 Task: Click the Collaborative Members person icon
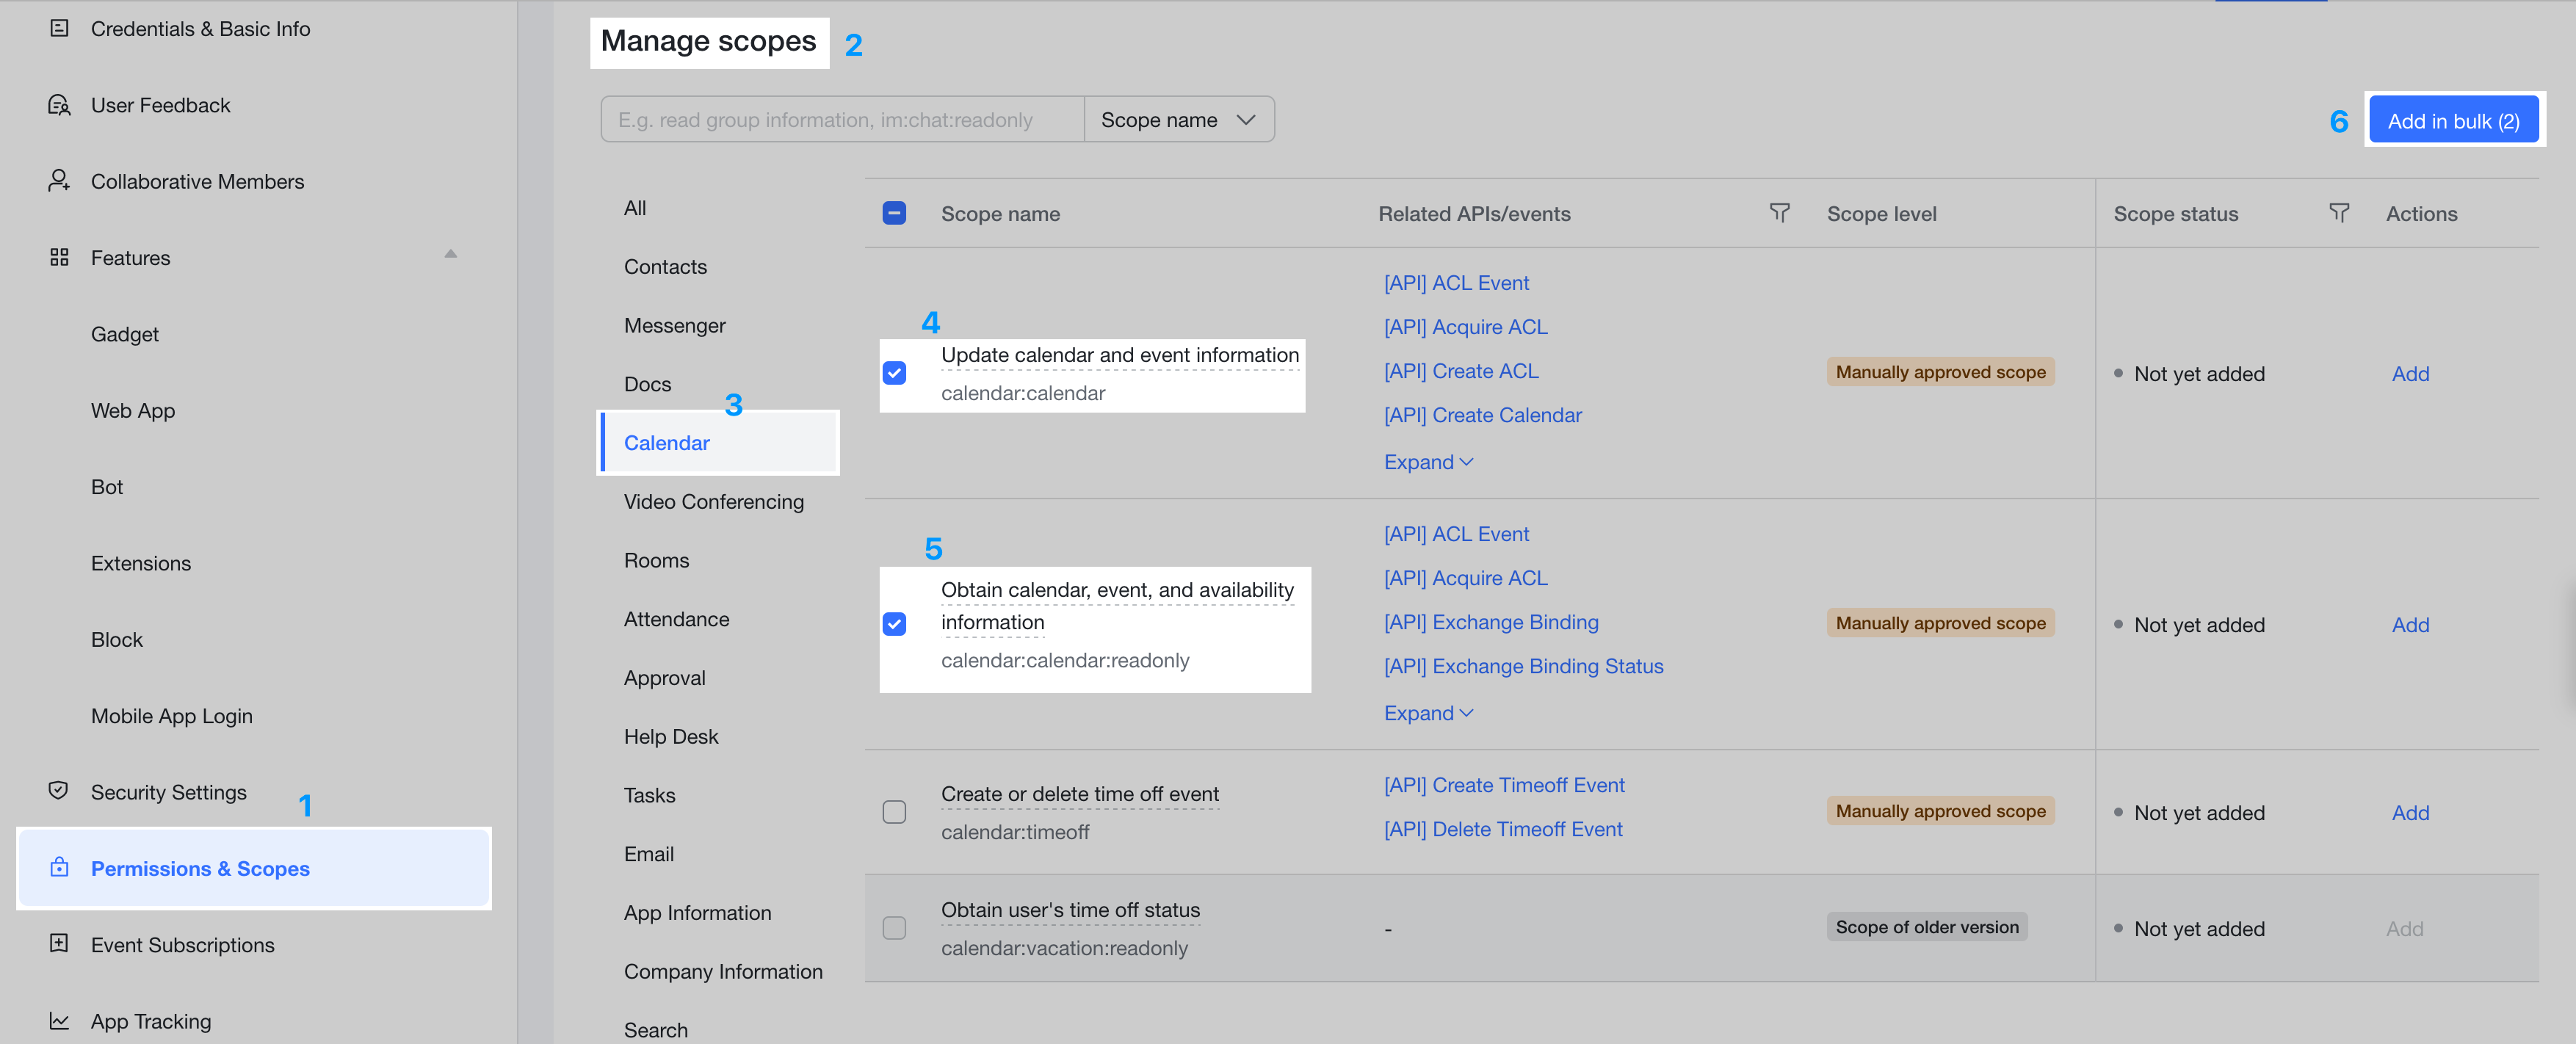pos(59,181)
